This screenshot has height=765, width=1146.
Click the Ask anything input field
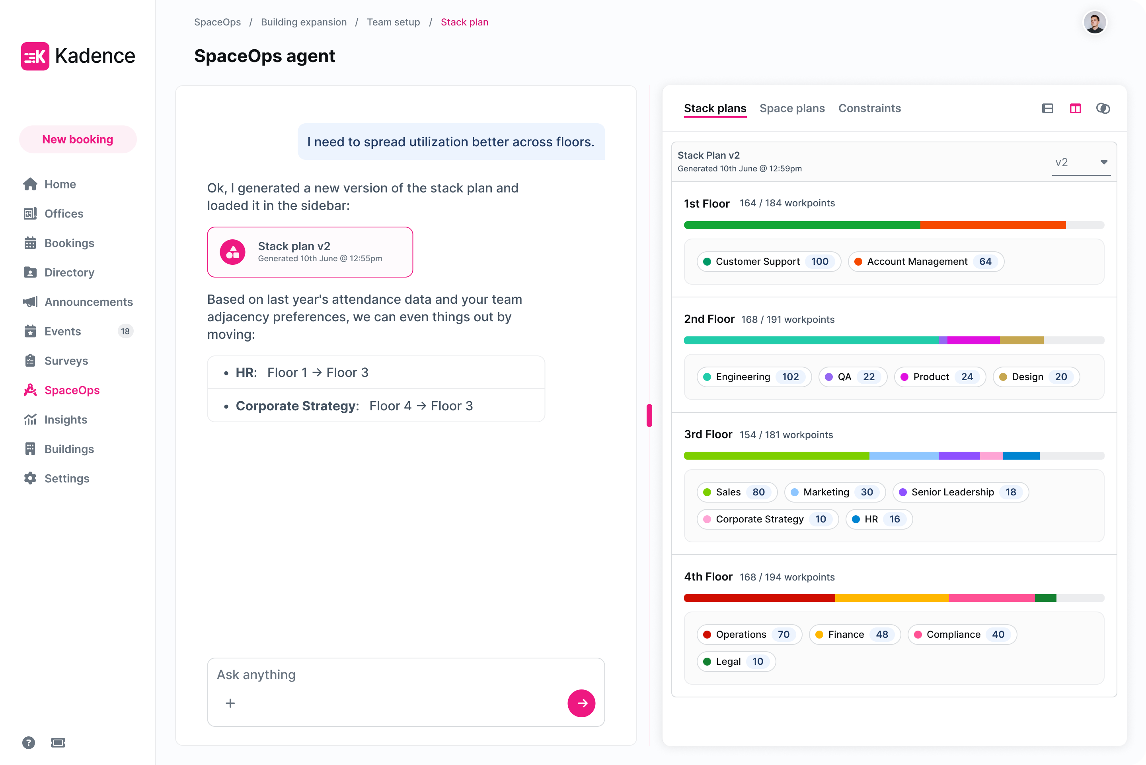(x=405, y=675)
